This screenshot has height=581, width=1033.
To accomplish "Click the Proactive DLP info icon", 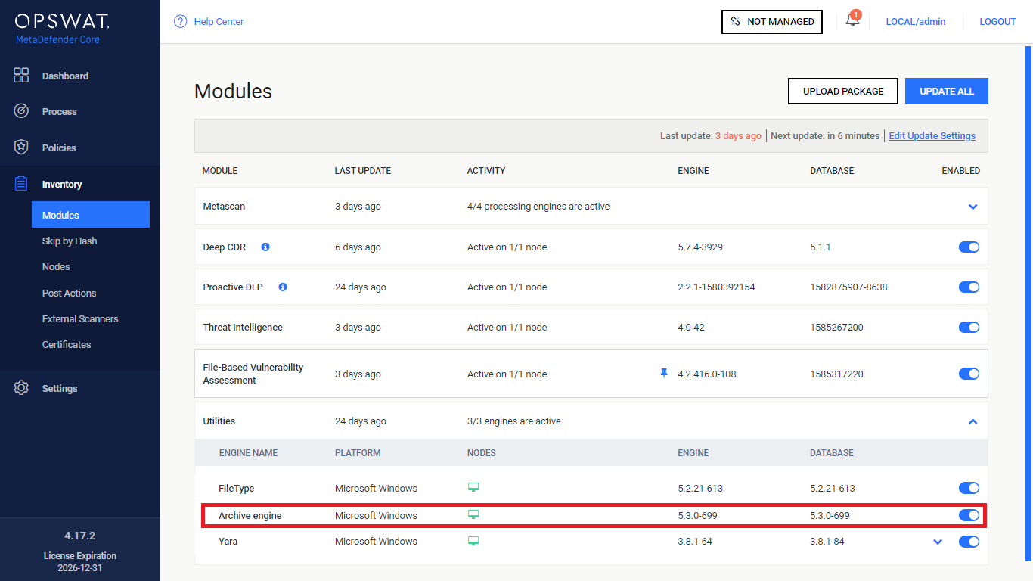I will (283, 287).
